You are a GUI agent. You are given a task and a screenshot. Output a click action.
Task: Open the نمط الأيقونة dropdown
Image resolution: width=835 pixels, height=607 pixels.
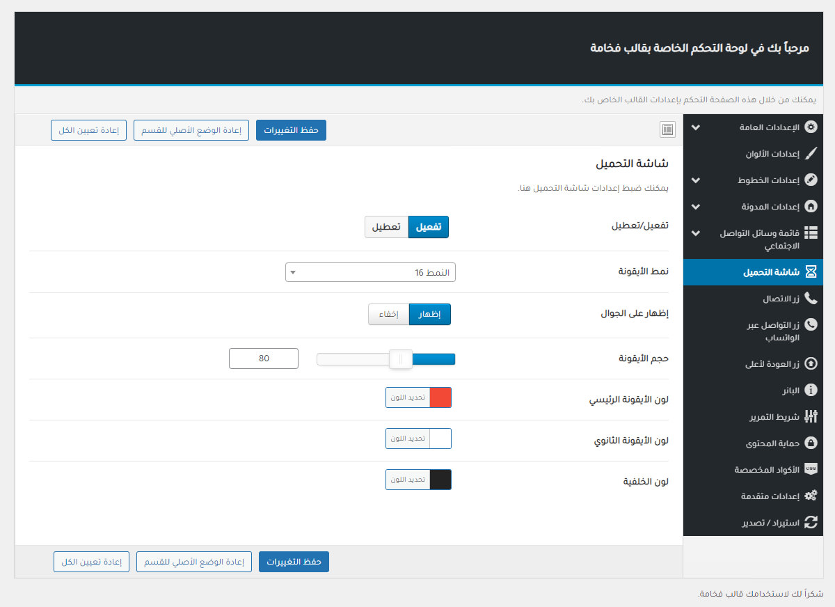(370, 272)
